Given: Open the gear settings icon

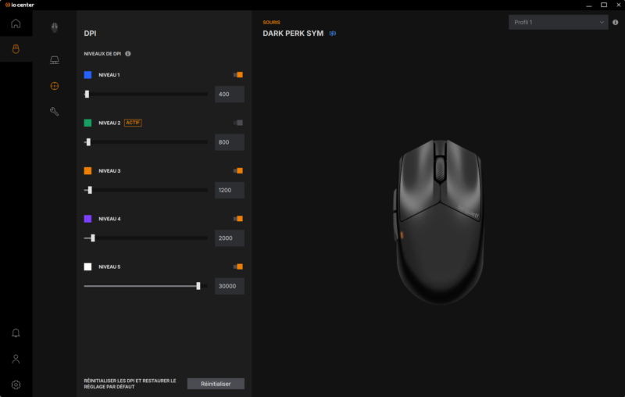Looking at the screenshot, I should coord(16,384).
